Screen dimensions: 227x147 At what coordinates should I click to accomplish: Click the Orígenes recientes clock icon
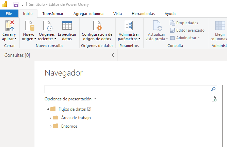(x=48, y=26)
